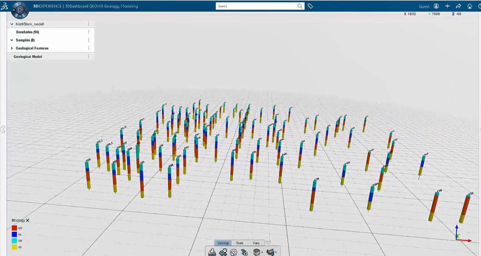Image resolution: width=481 pixels, height=256 pixels.
Task: Close the lithology legend panel
Action: point(28,220)
